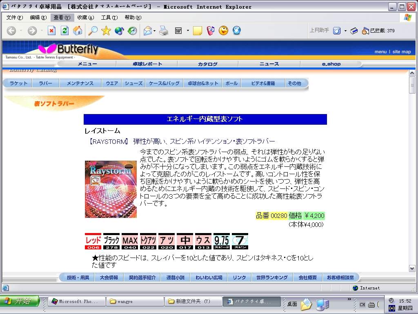
Task: Open the メニュー navigation tab
Action: click(x=87, y=64)
